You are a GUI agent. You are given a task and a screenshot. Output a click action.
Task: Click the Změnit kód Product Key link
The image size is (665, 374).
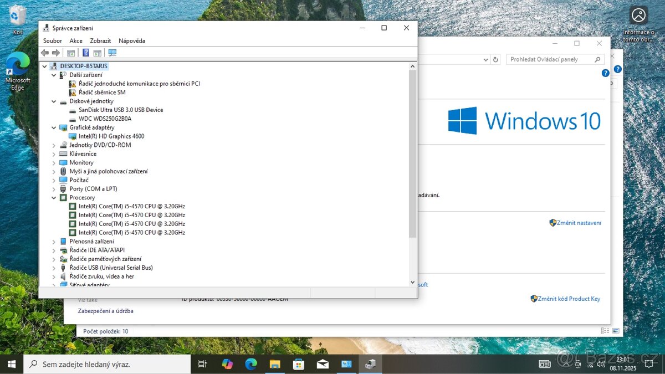(569, 299)
